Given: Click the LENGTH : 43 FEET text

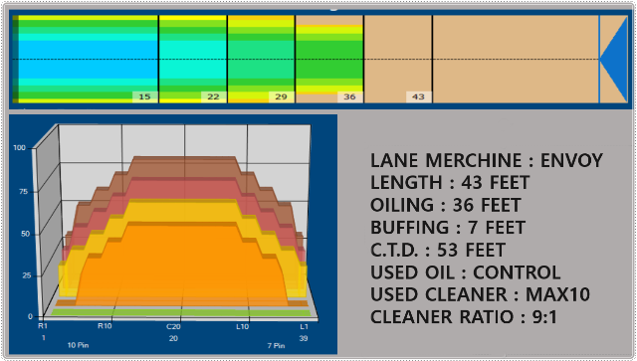Looking at the screenshot, I should click(x=450, y=182).
